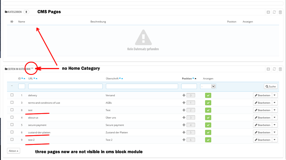Expand actions dropdown for delivery row
Viewport: 286px width, 160px height.
click(275, 95)
